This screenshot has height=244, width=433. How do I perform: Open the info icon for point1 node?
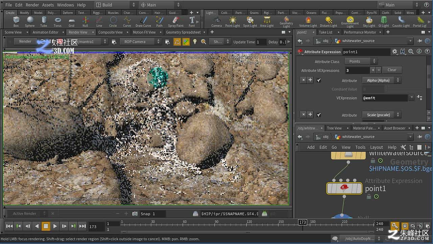pos(419,52)
